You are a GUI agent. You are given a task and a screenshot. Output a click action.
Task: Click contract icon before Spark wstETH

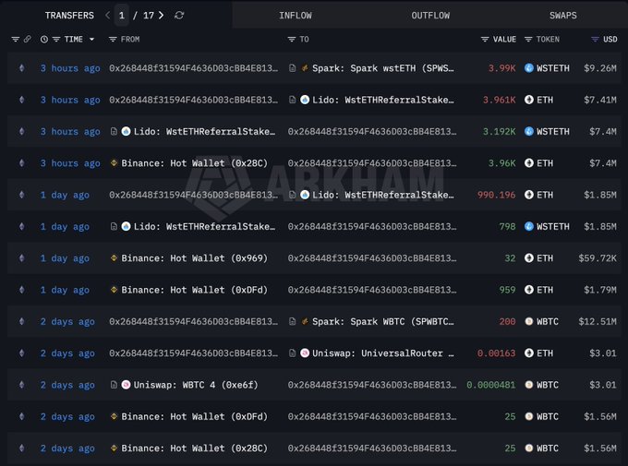(293, 68)
